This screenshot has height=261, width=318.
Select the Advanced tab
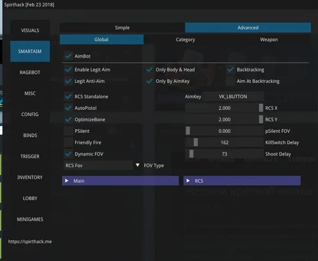[x=248, y=27]
